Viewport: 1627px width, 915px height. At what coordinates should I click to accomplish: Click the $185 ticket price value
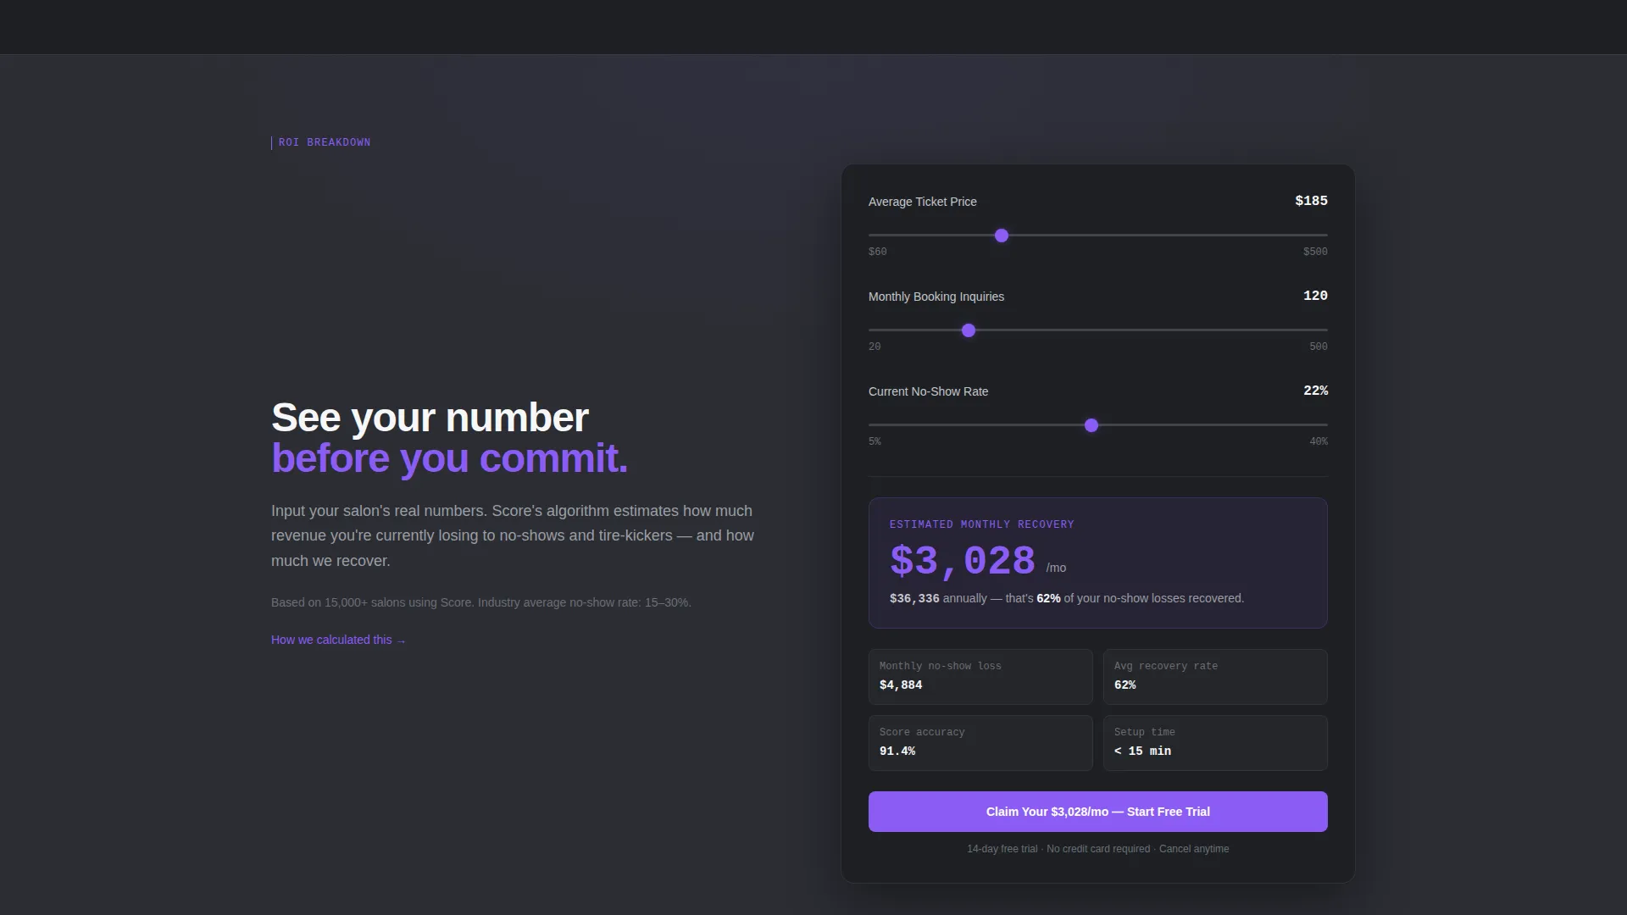click(x=1311, y=201)
